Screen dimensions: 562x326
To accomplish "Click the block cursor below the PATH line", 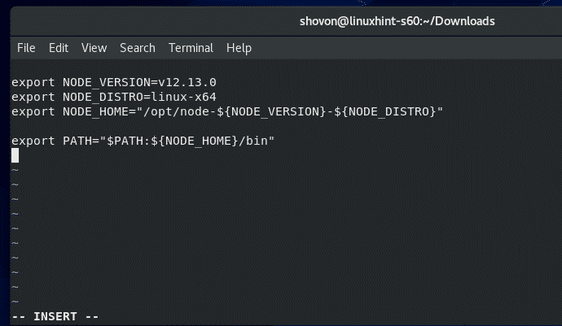I will tap(15, 155).
